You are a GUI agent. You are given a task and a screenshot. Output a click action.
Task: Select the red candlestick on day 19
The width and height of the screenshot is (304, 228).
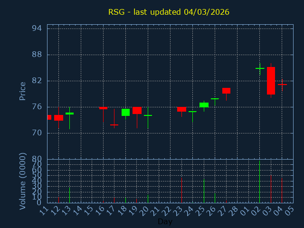click(x=137, y=111)
